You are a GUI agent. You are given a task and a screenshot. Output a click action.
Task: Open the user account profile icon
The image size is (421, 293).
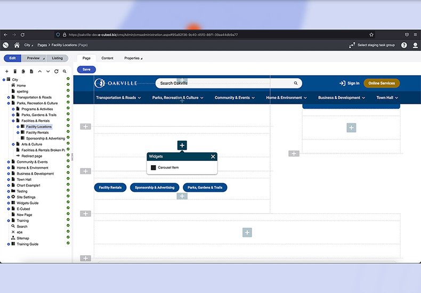415,45
